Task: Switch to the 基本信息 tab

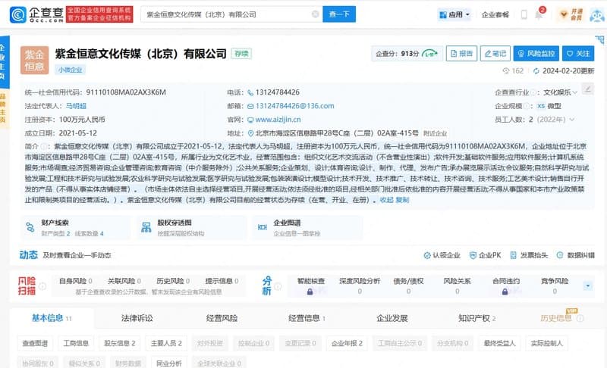Action: pos(52,318)
